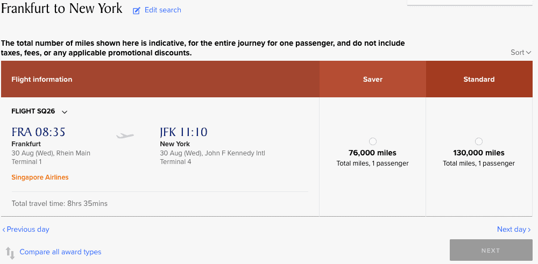Click the Previous day left chevron
The width and height of the screenshot is (538, 264).
point(4,230)
